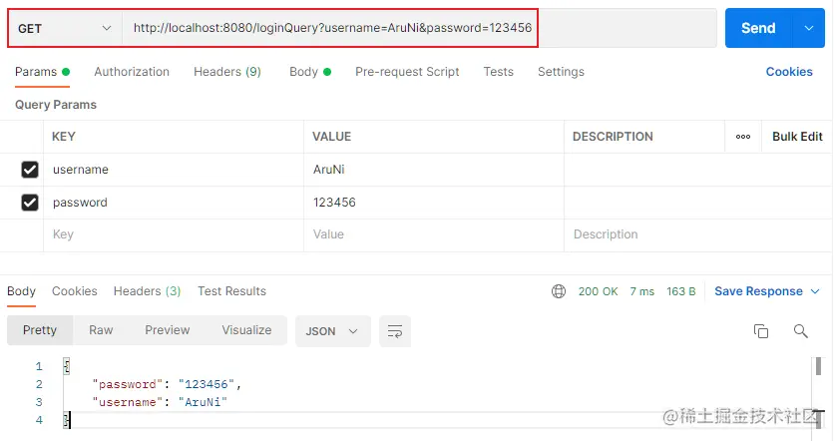Send the request
This screenshot has width=834, height=441.
click(758, 28)
